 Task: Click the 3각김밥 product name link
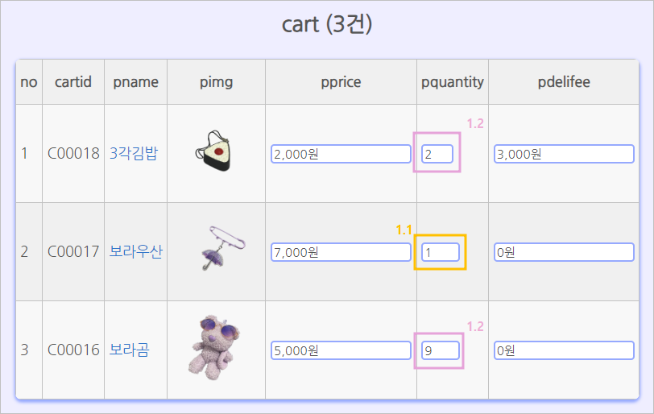[134, 153]
